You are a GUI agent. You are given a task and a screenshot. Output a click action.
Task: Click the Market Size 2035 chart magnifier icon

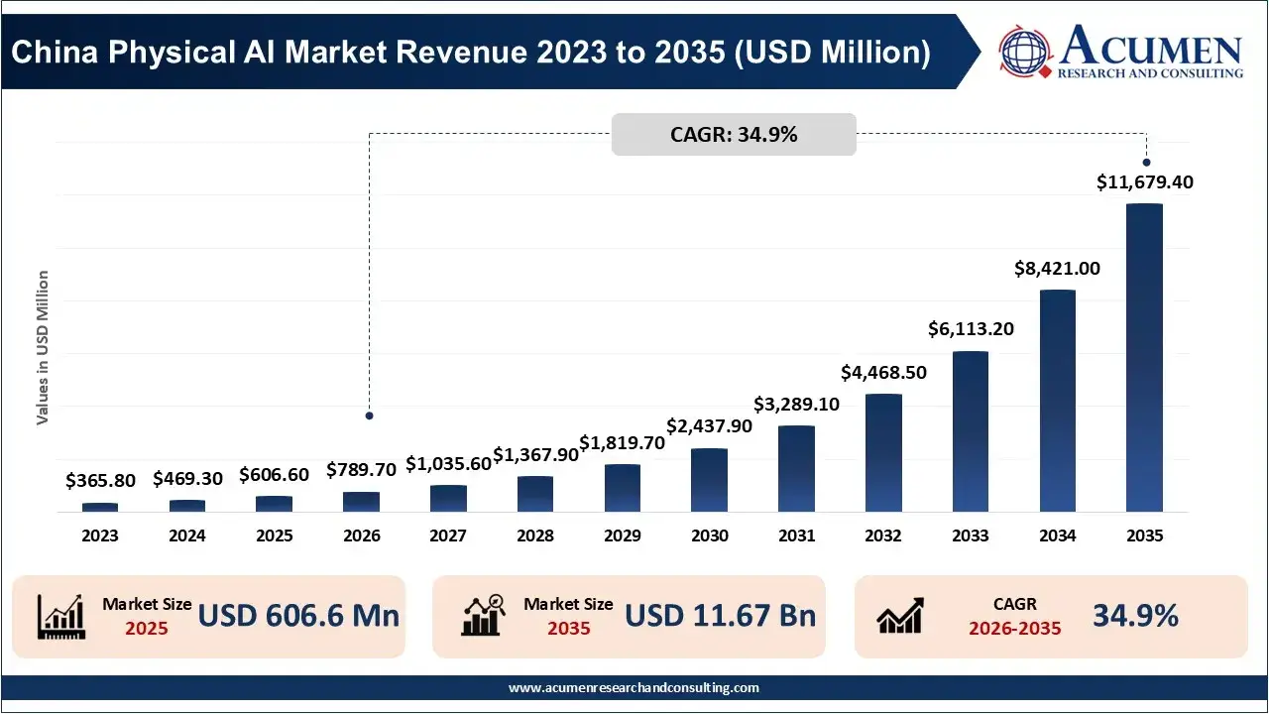(485, 616)
